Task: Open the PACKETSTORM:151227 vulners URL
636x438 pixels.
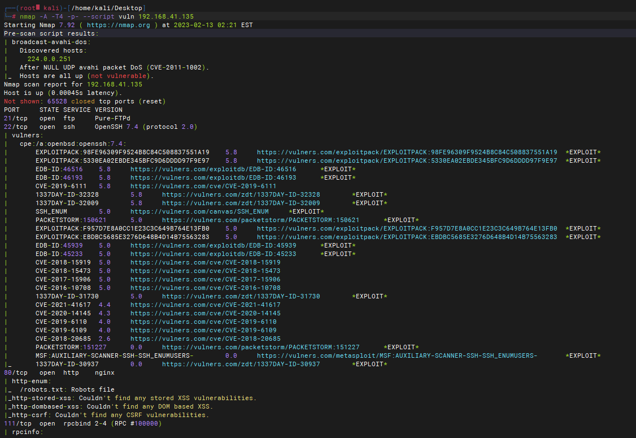Action: pos(261,348)
